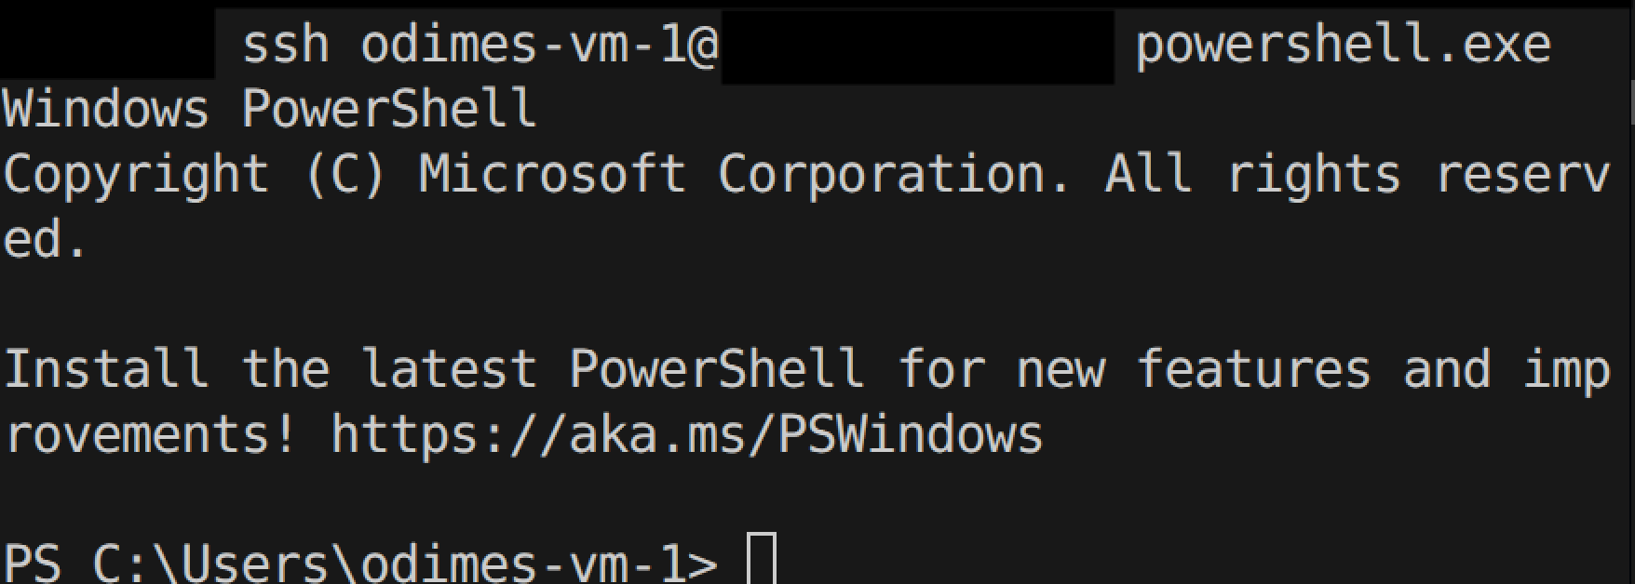
Task: Click the "latest PowerShell" text
Action: pos(612,370)
